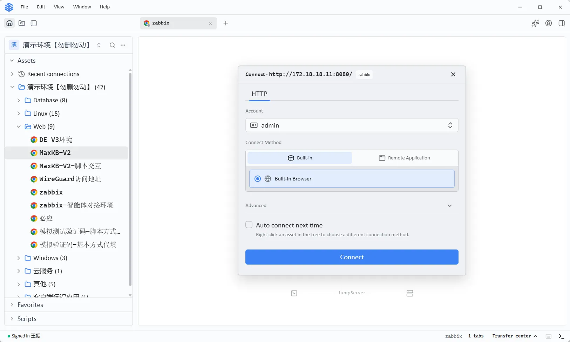Switch the organization selector arrows
Image resolution: width=570 pixels, height=342 pixels.
click(99, 45)
